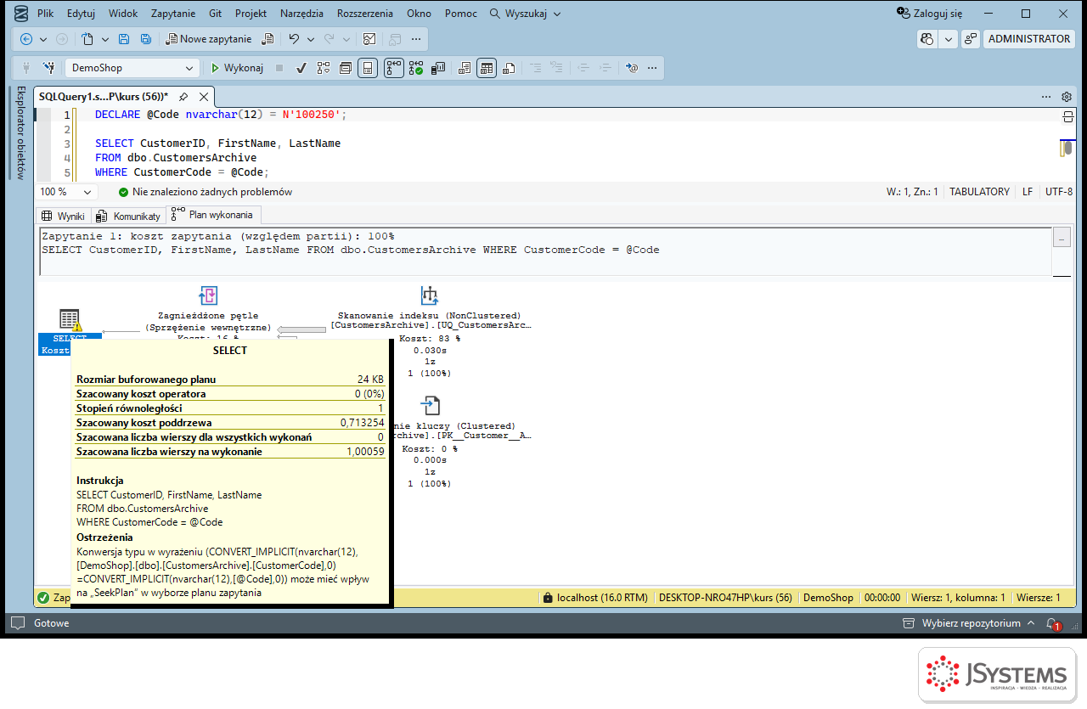
Task: Toggle Include Actual Execution Plan
Action: tap(394, 68)
